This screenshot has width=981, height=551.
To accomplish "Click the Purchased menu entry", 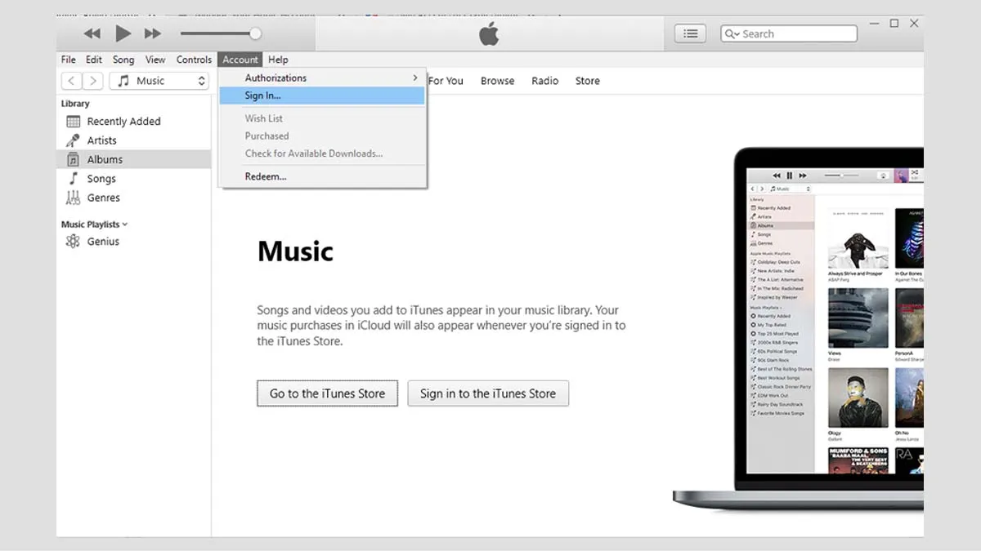I will pyautogui.click(x=323, y=136).
